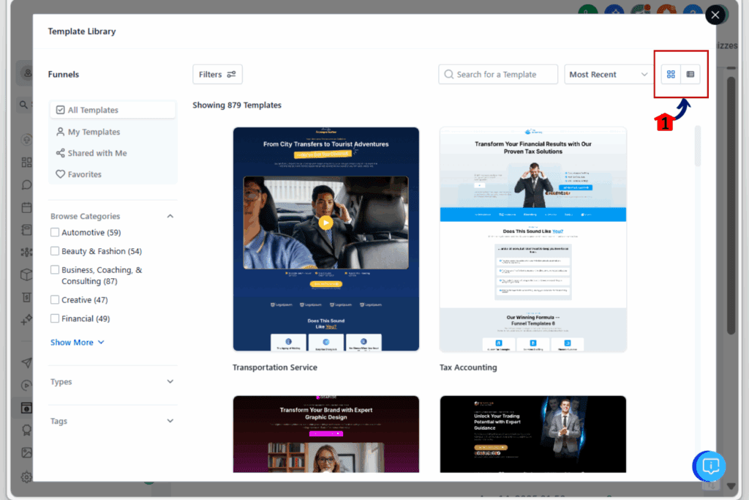Check the Financial (49) category
749x500 pixels.
click(x=55, y=318)
